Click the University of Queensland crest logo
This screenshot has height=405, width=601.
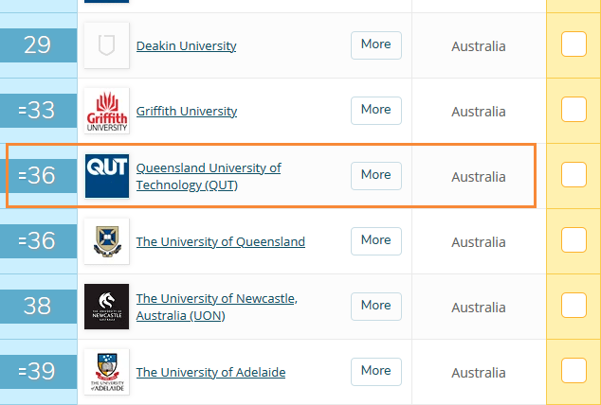click(x=106, y=241)
